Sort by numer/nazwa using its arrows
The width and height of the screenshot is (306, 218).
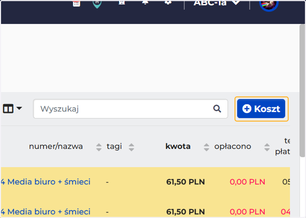[x=99, y=147]
